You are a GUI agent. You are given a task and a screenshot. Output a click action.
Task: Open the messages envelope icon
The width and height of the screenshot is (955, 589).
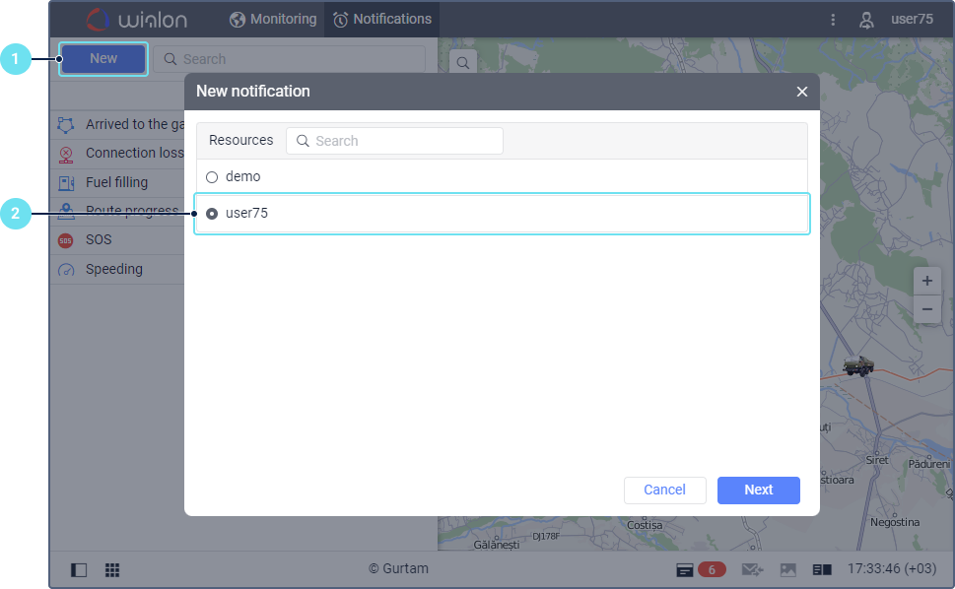[x=752, y=569]
